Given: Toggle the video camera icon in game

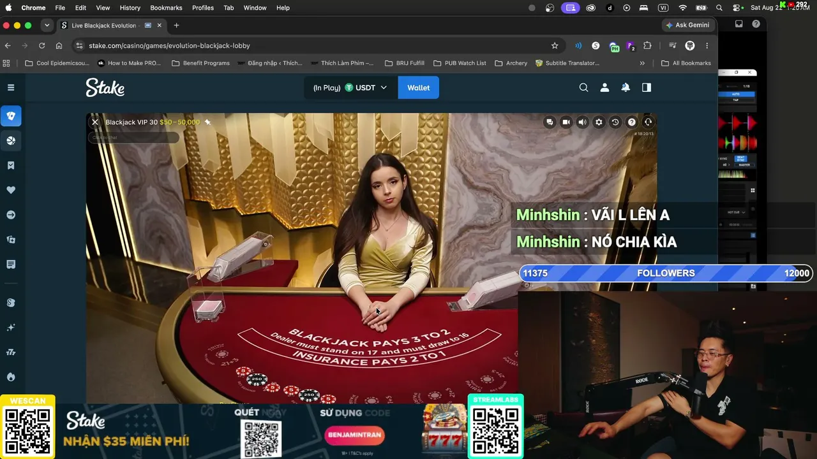Looking at the screenshot, I should pos(566,122).
